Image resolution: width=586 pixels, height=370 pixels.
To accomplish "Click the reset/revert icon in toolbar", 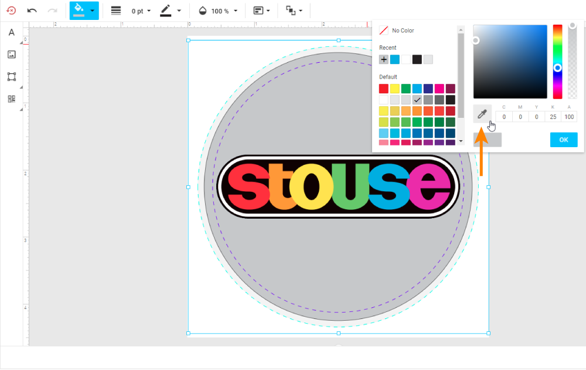I will coord(11,11).
